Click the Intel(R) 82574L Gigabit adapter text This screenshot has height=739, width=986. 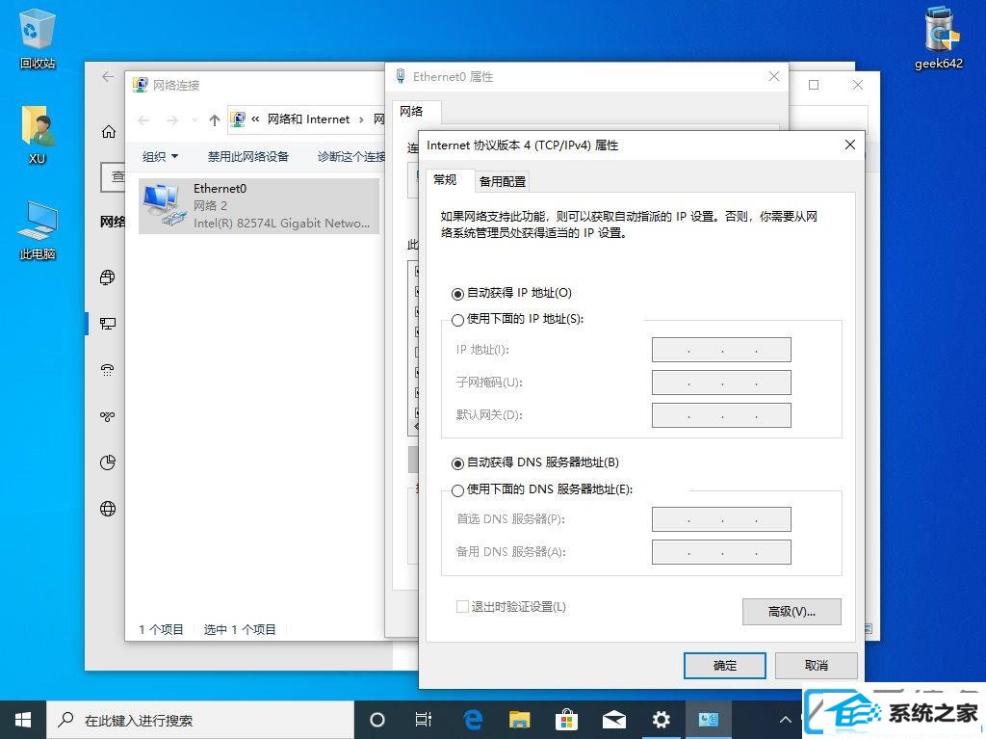(x=281, y=223)
